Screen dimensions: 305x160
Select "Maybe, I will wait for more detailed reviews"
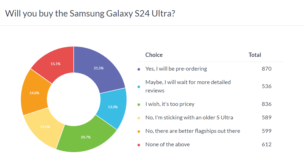[x=188, y=86]
